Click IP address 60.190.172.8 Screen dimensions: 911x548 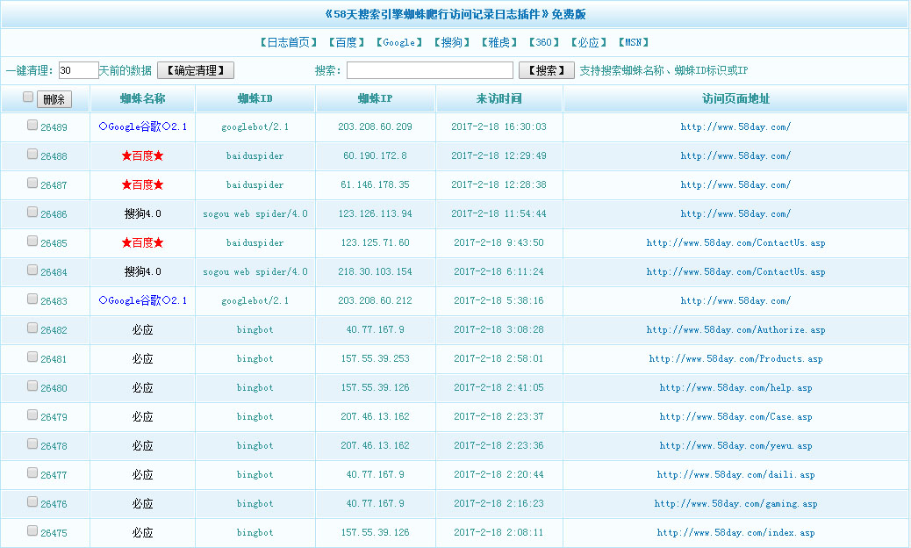pos(376,155)
